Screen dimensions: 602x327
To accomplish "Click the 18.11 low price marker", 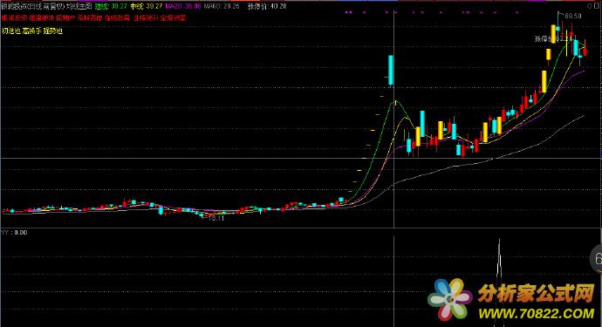I will 215,218.
